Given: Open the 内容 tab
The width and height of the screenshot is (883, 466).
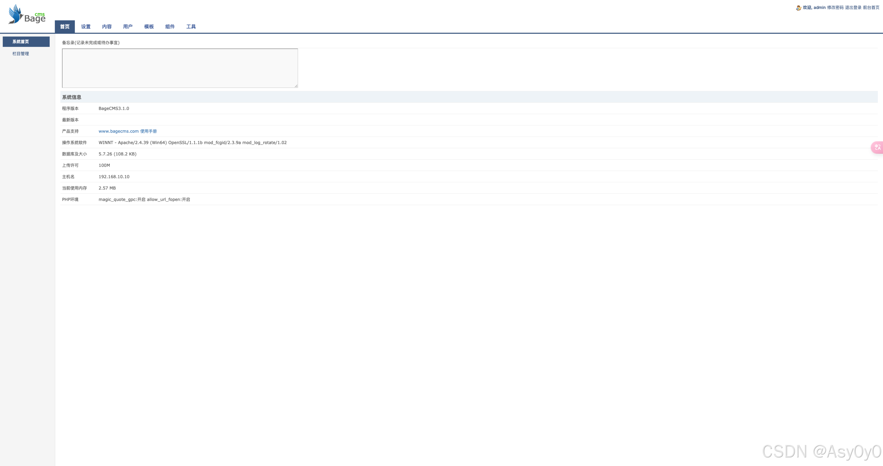Looking at the screenshot, I should (107, 27).
